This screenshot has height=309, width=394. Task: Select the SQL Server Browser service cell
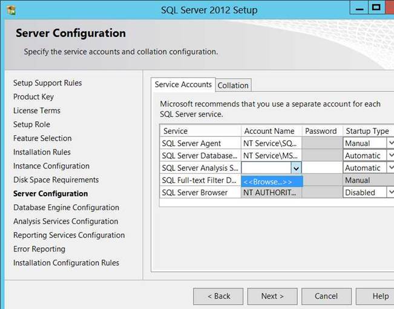(200, 193)
